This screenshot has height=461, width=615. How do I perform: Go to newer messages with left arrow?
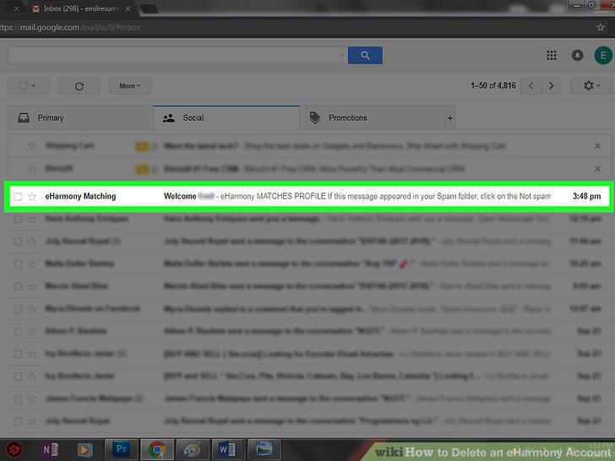coord(531,85)
